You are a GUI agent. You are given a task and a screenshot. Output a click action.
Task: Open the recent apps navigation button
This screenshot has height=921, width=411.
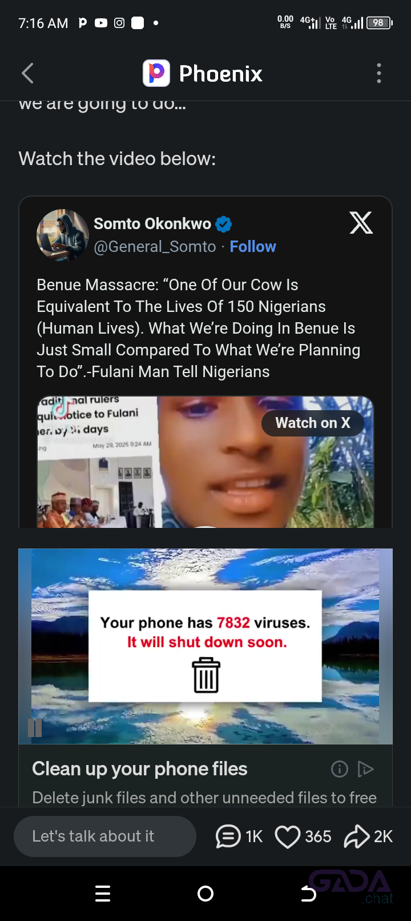click(x=103, y=894)
